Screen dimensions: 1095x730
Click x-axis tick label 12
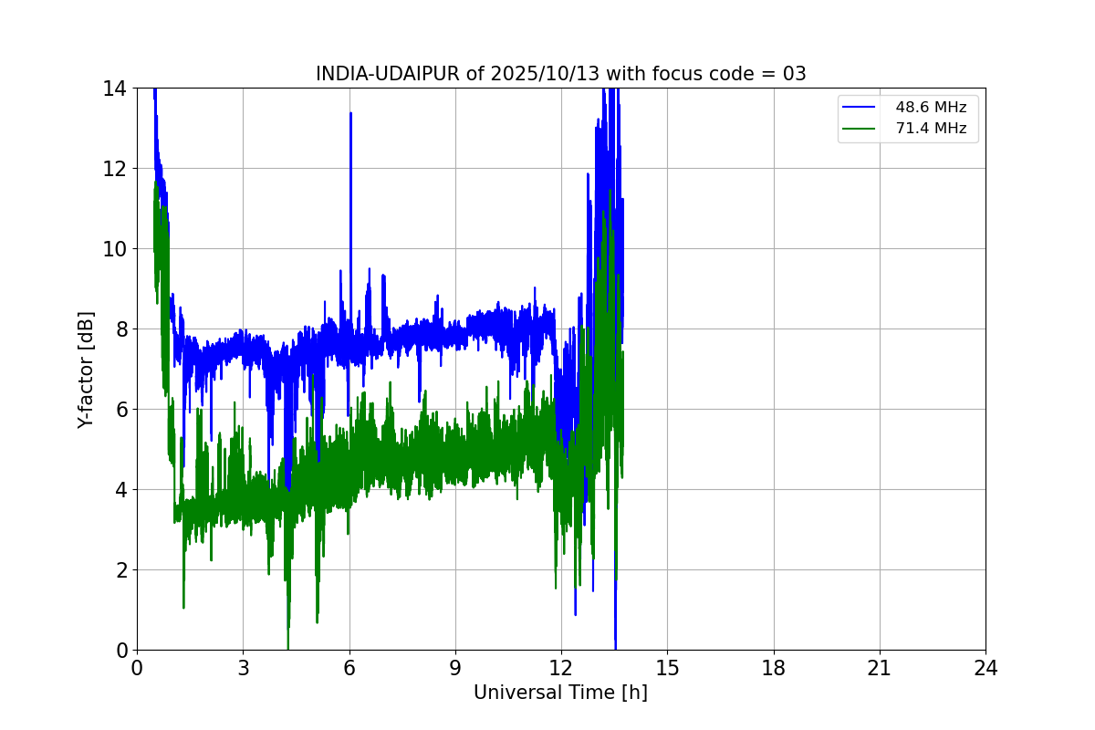tap(561, 668)
